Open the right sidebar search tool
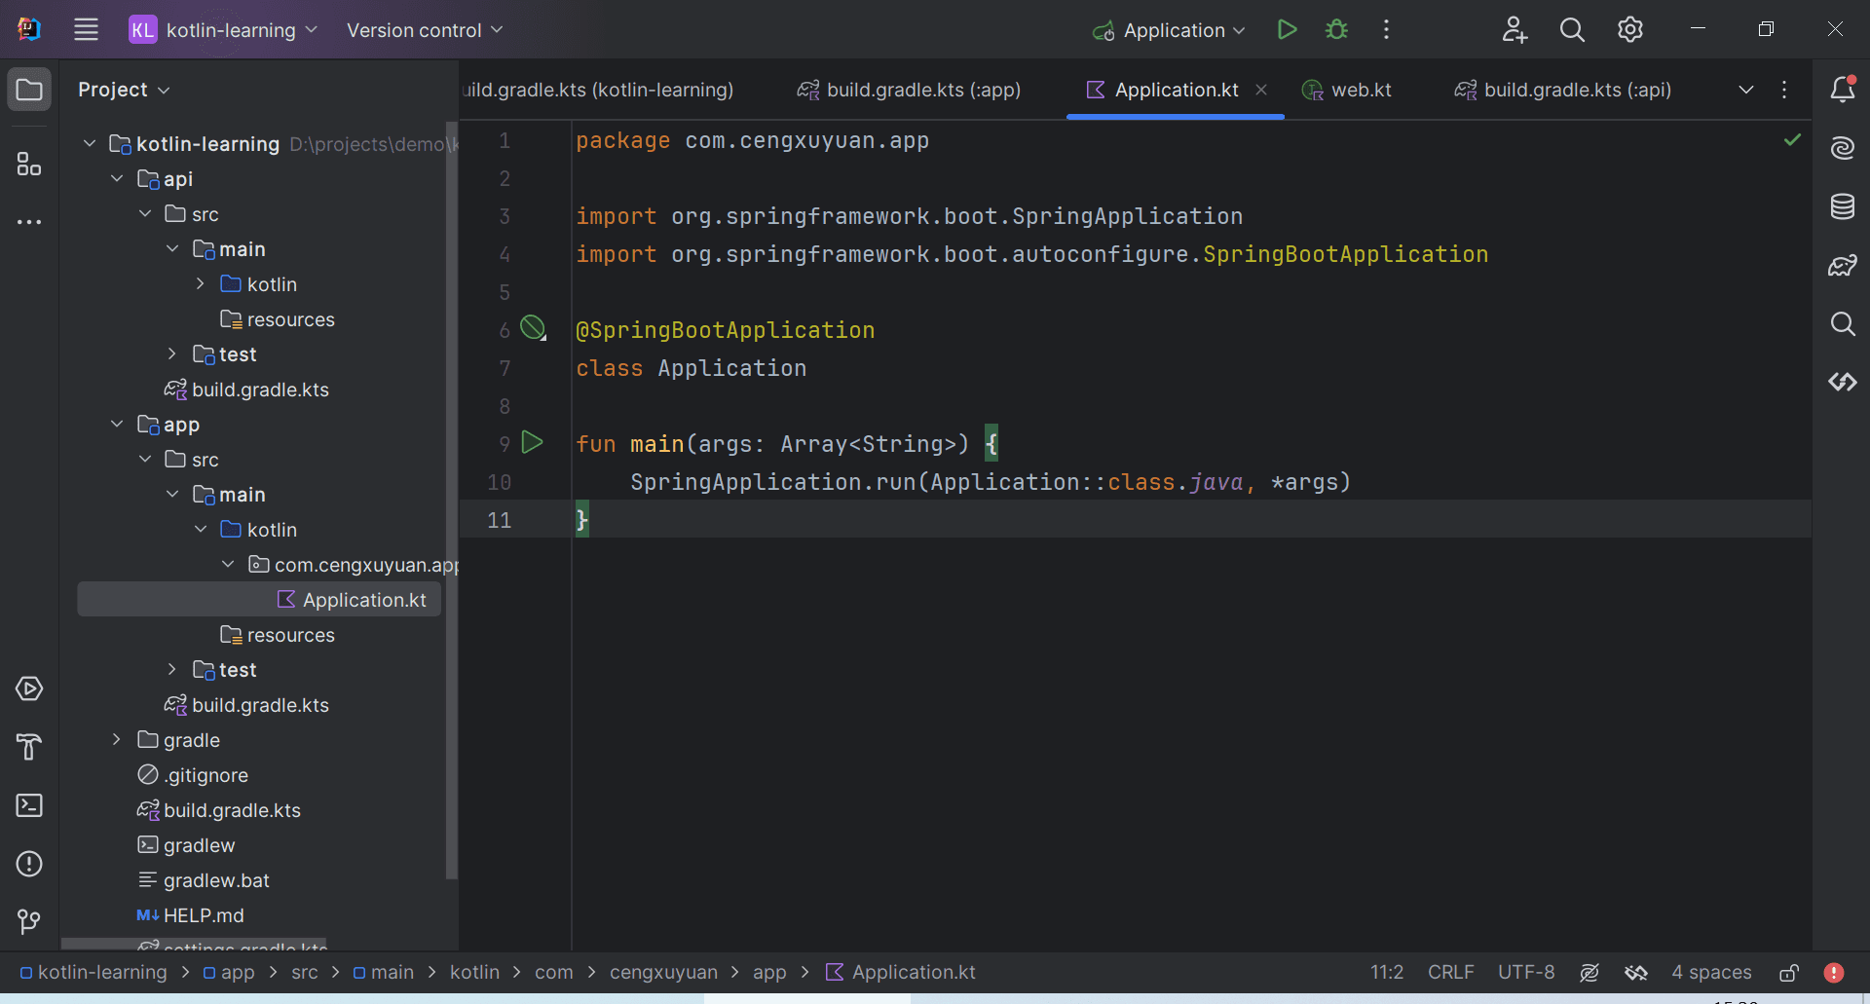Viewport: 1870px width, 1004px height. [x=1843, y=323]
